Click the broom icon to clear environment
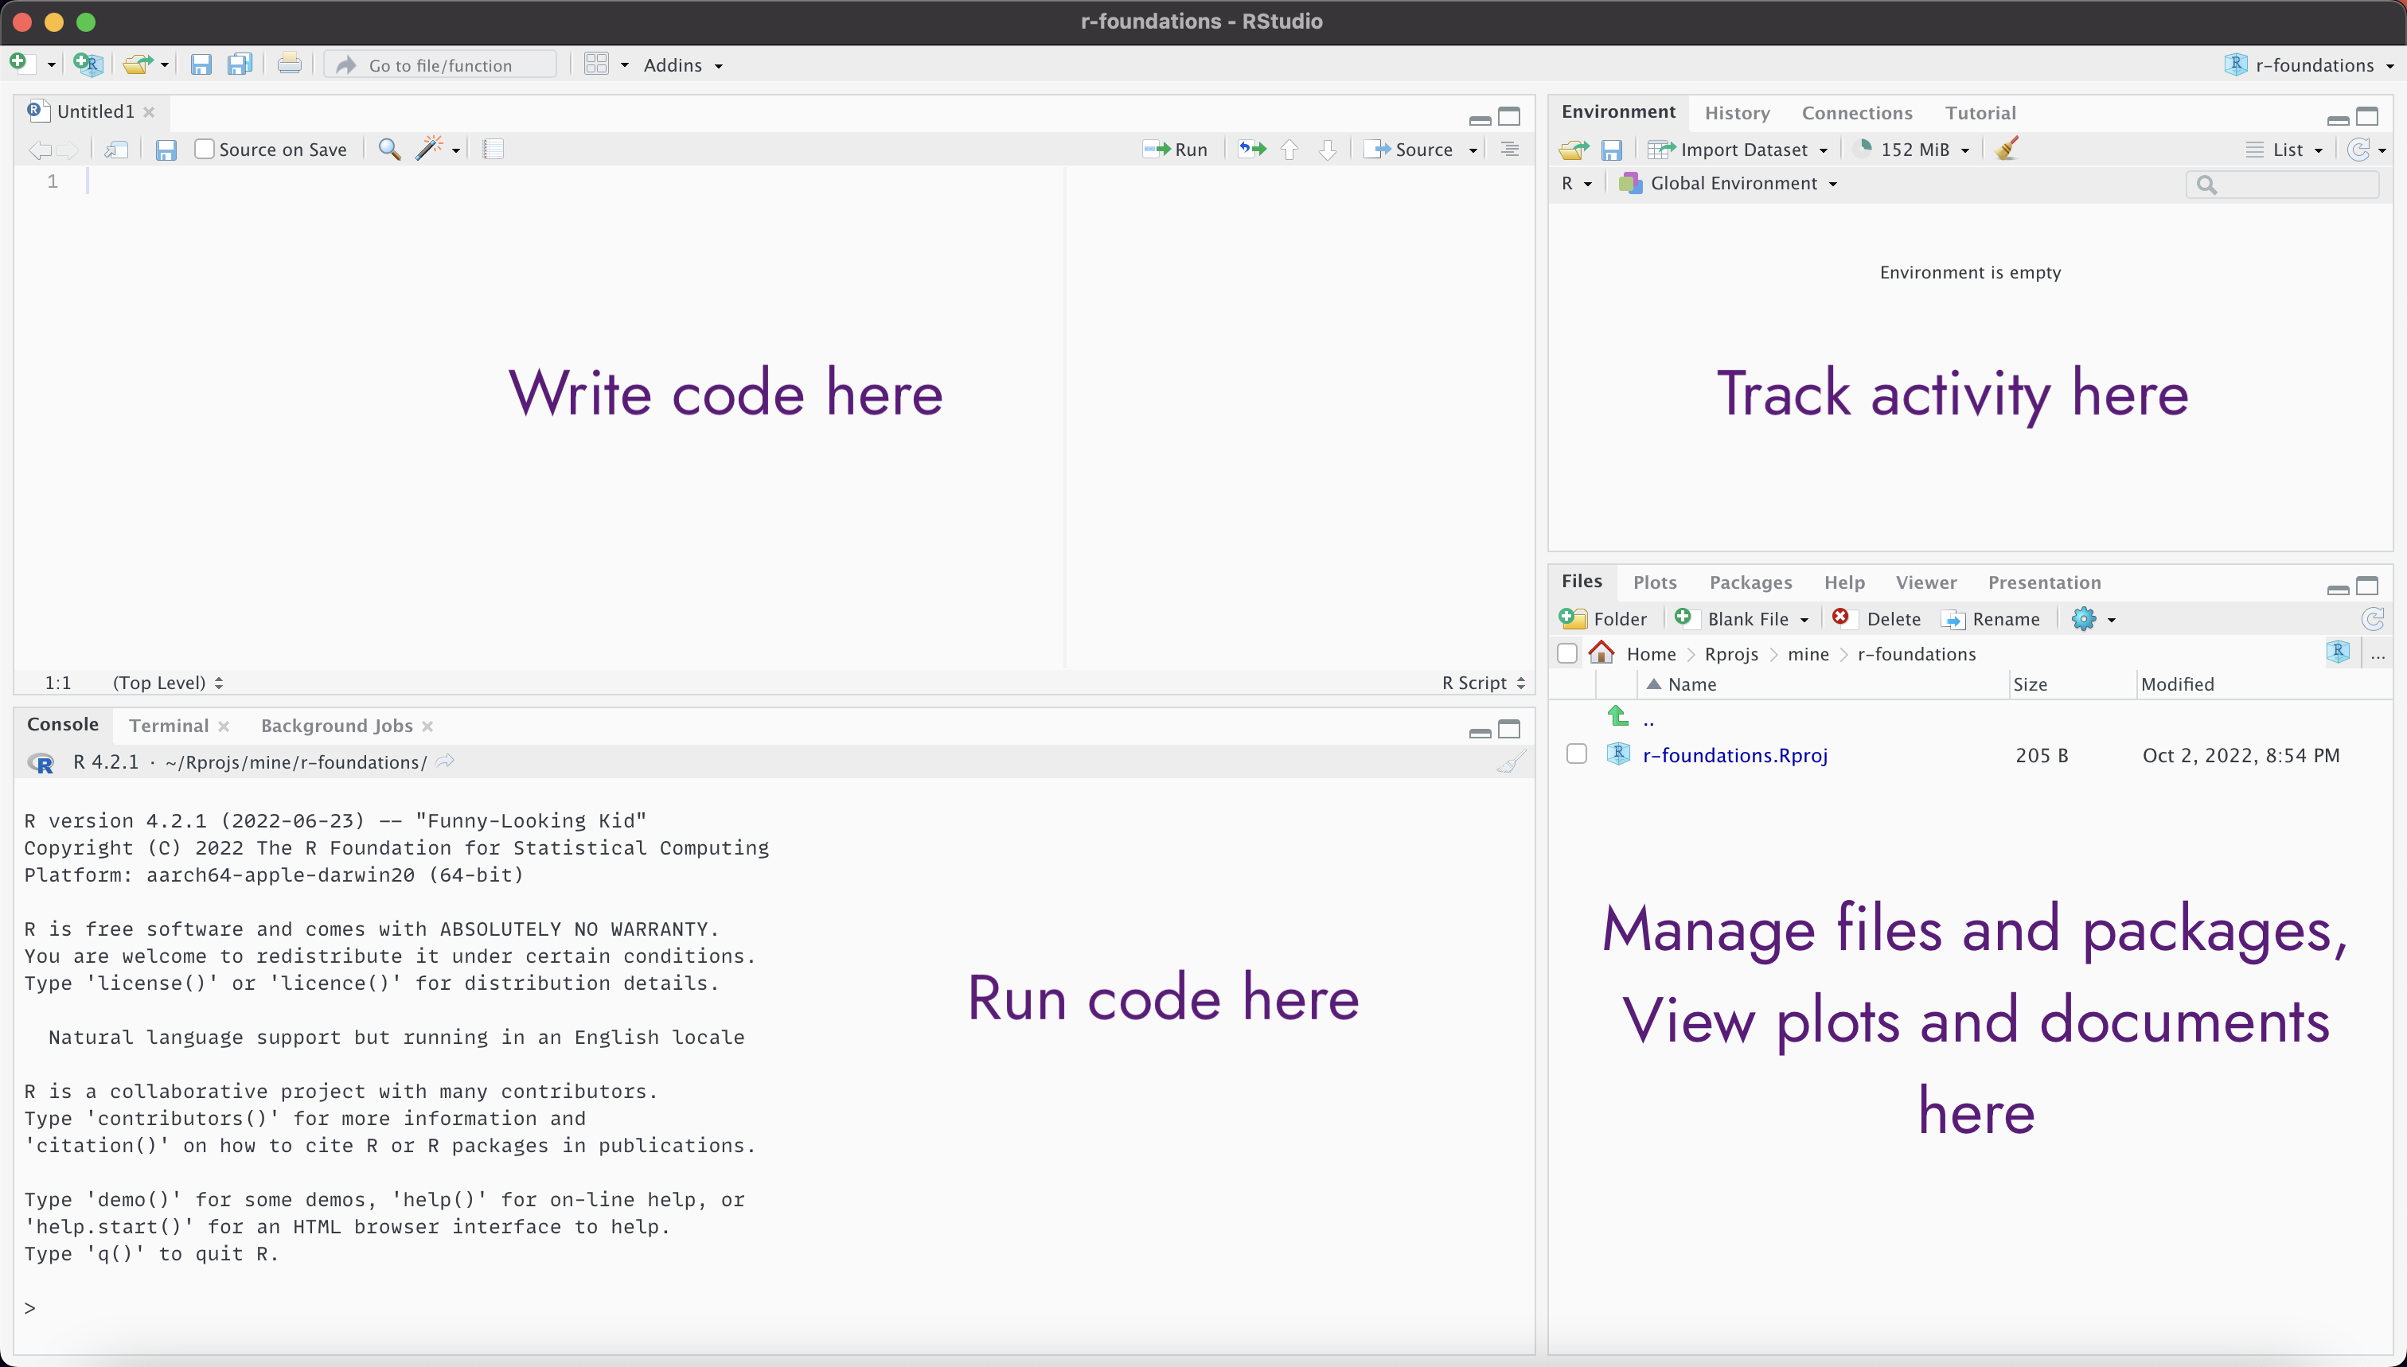The width and height of the screenshot is (2407, 1367). click(2007, 150)
